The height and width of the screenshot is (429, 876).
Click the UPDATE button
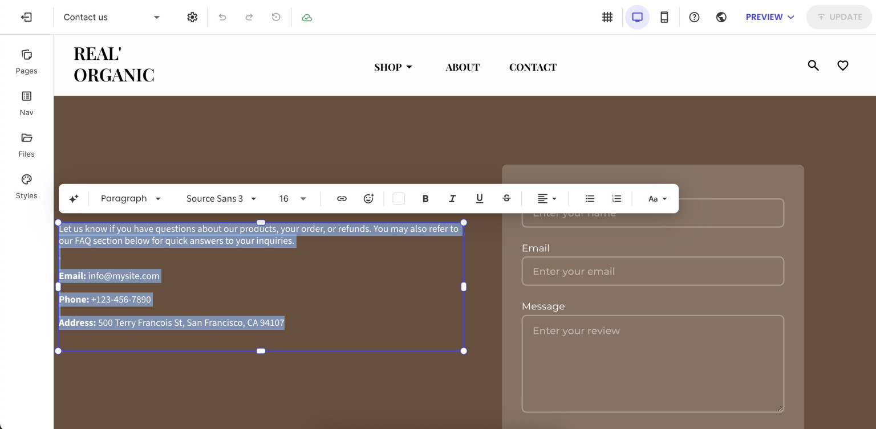tap(839, 17)
